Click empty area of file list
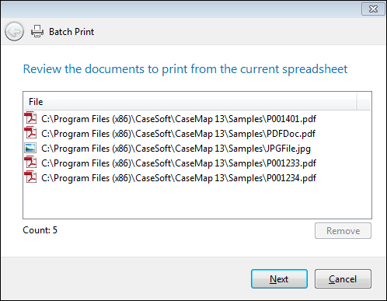 [x=197, y=201]
